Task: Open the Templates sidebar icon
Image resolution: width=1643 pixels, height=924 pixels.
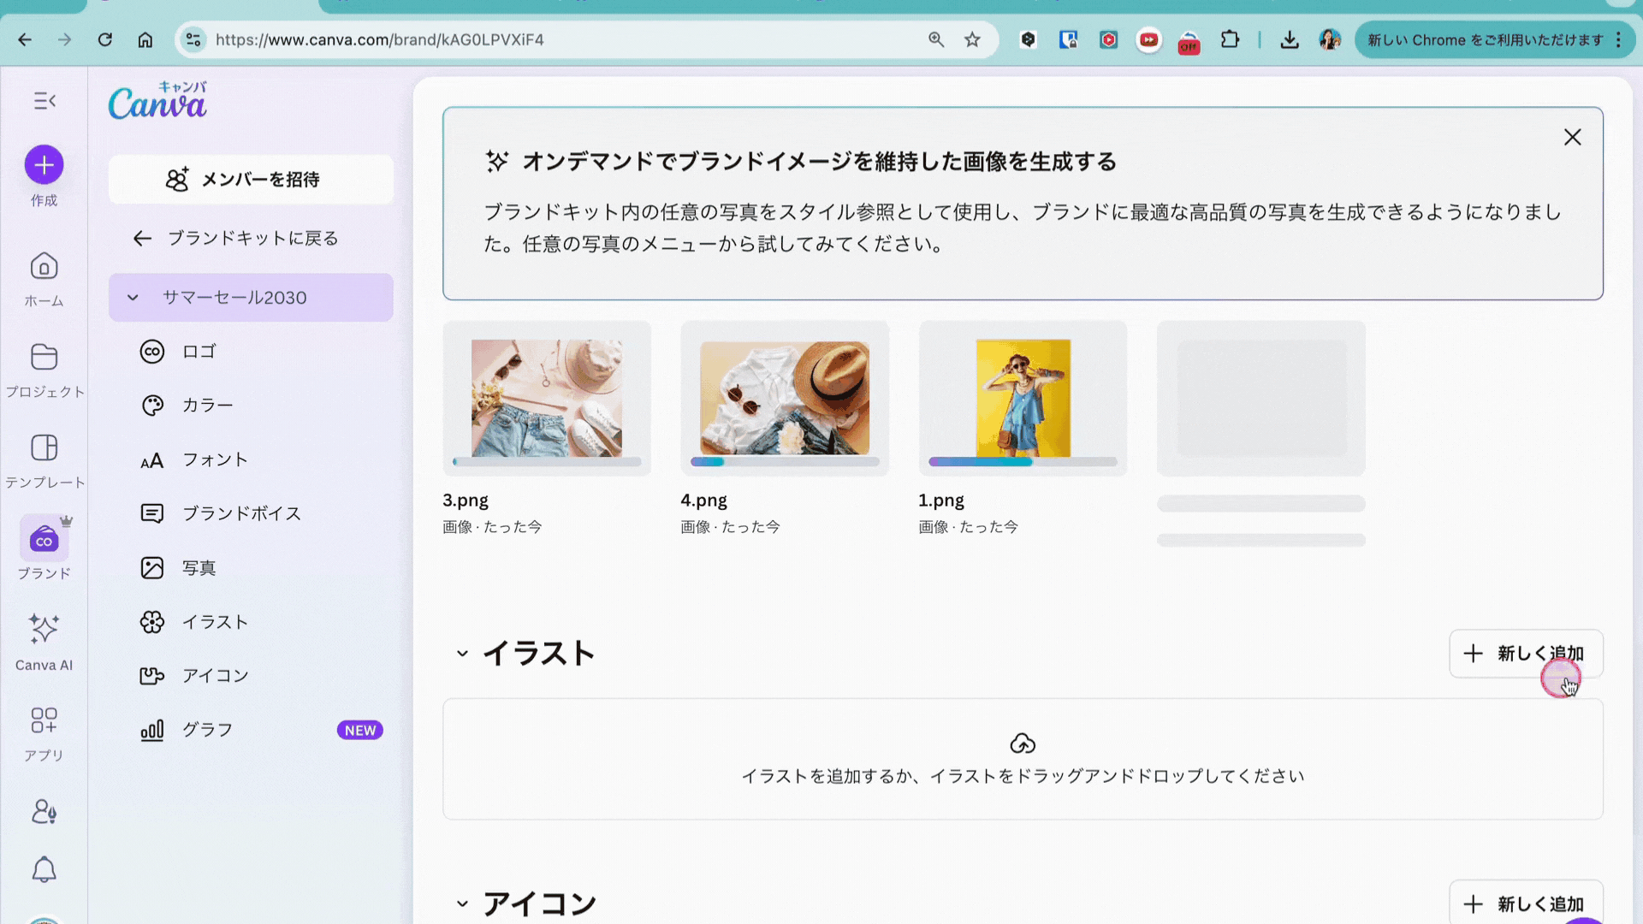Action: 44,448
